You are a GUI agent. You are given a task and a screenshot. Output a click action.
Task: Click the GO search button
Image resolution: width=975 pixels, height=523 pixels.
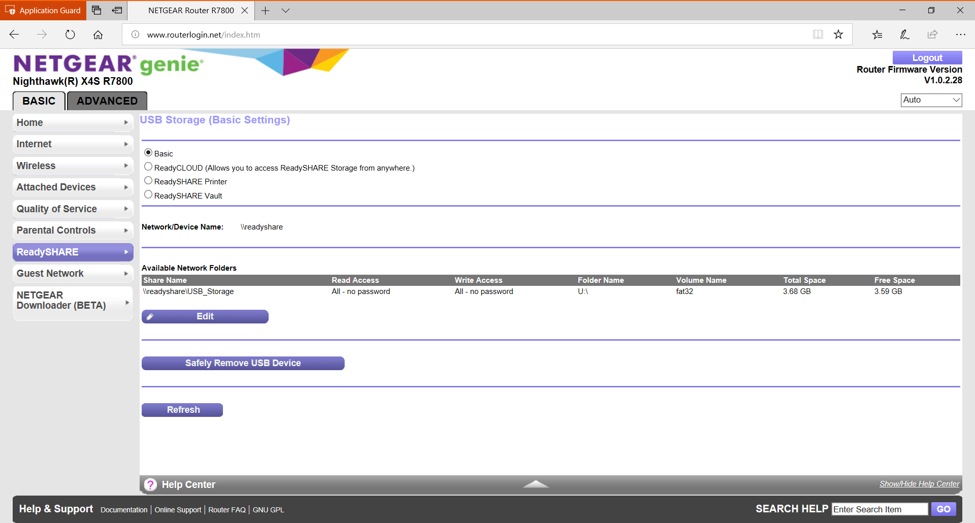(944, 509)
